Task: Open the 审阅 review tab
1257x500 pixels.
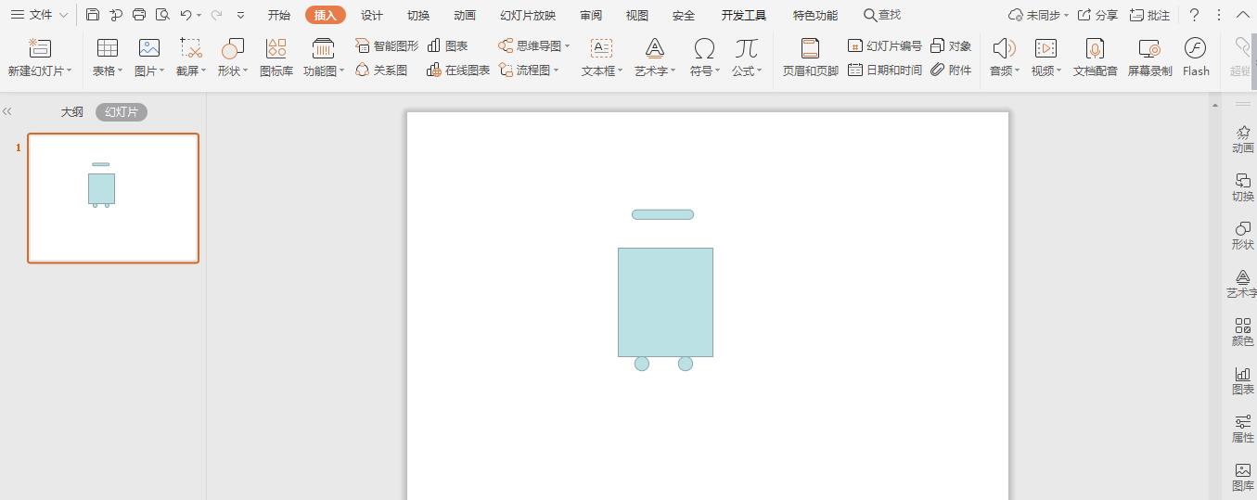Action: tap(591, 15)
